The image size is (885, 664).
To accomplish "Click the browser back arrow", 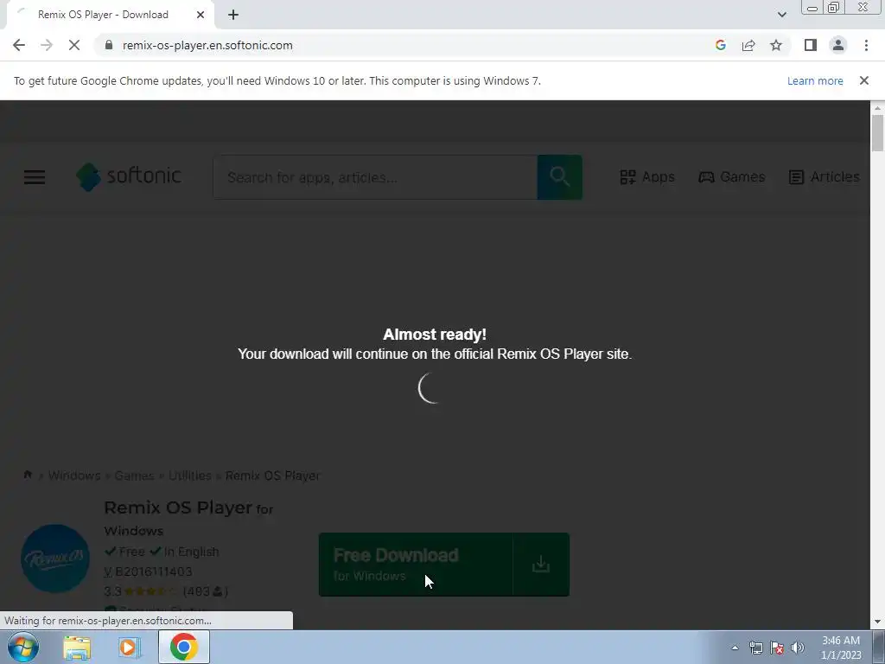I will [x=19, y=45].
